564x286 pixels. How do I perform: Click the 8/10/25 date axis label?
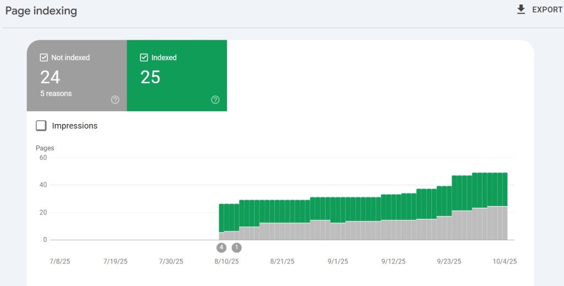(x=227, y=261)
